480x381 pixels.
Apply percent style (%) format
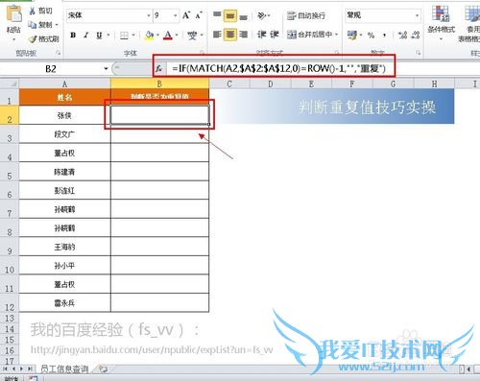click(372, 35)
